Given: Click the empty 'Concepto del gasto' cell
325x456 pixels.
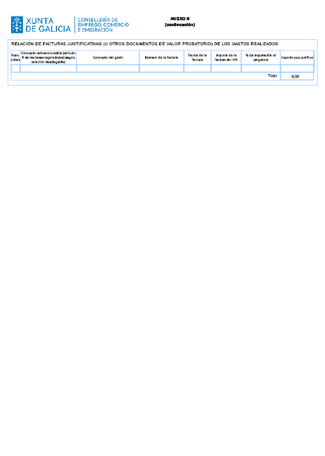Looking at the screenshot, I should [108, 69].
